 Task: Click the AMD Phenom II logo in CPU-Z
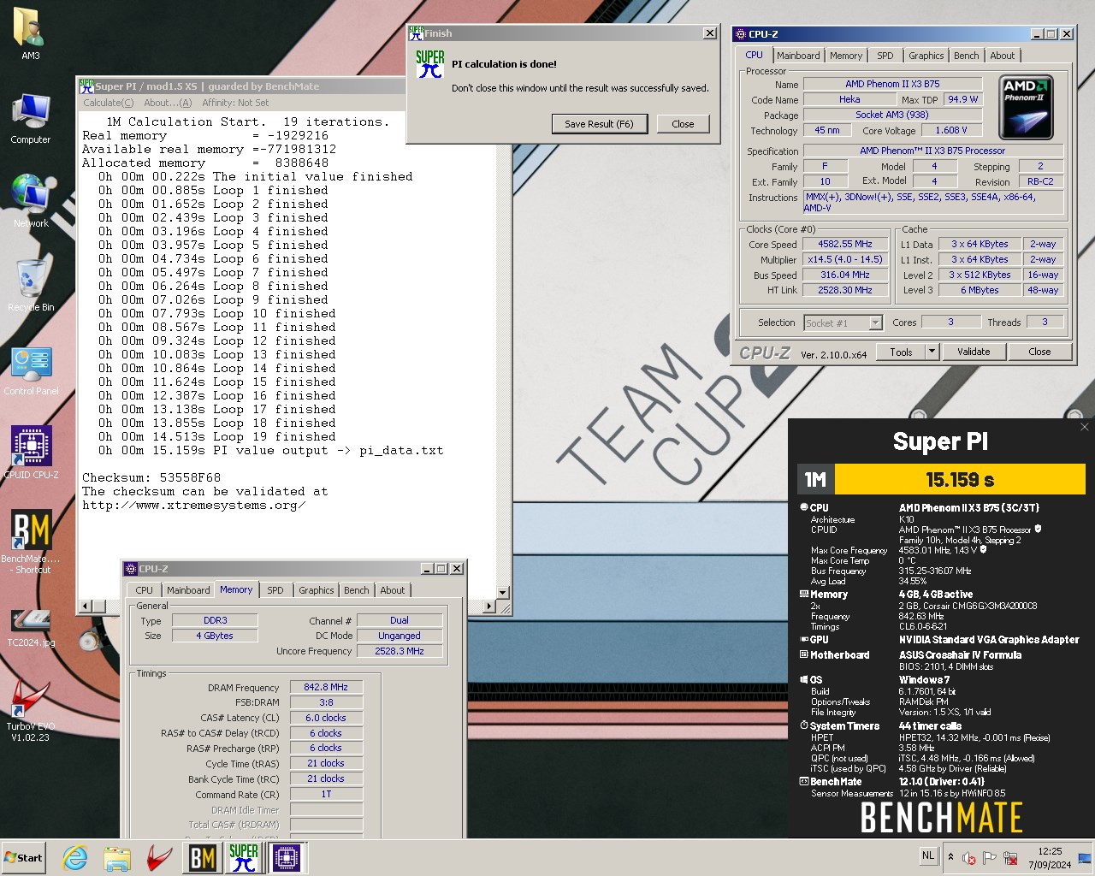1026,107
